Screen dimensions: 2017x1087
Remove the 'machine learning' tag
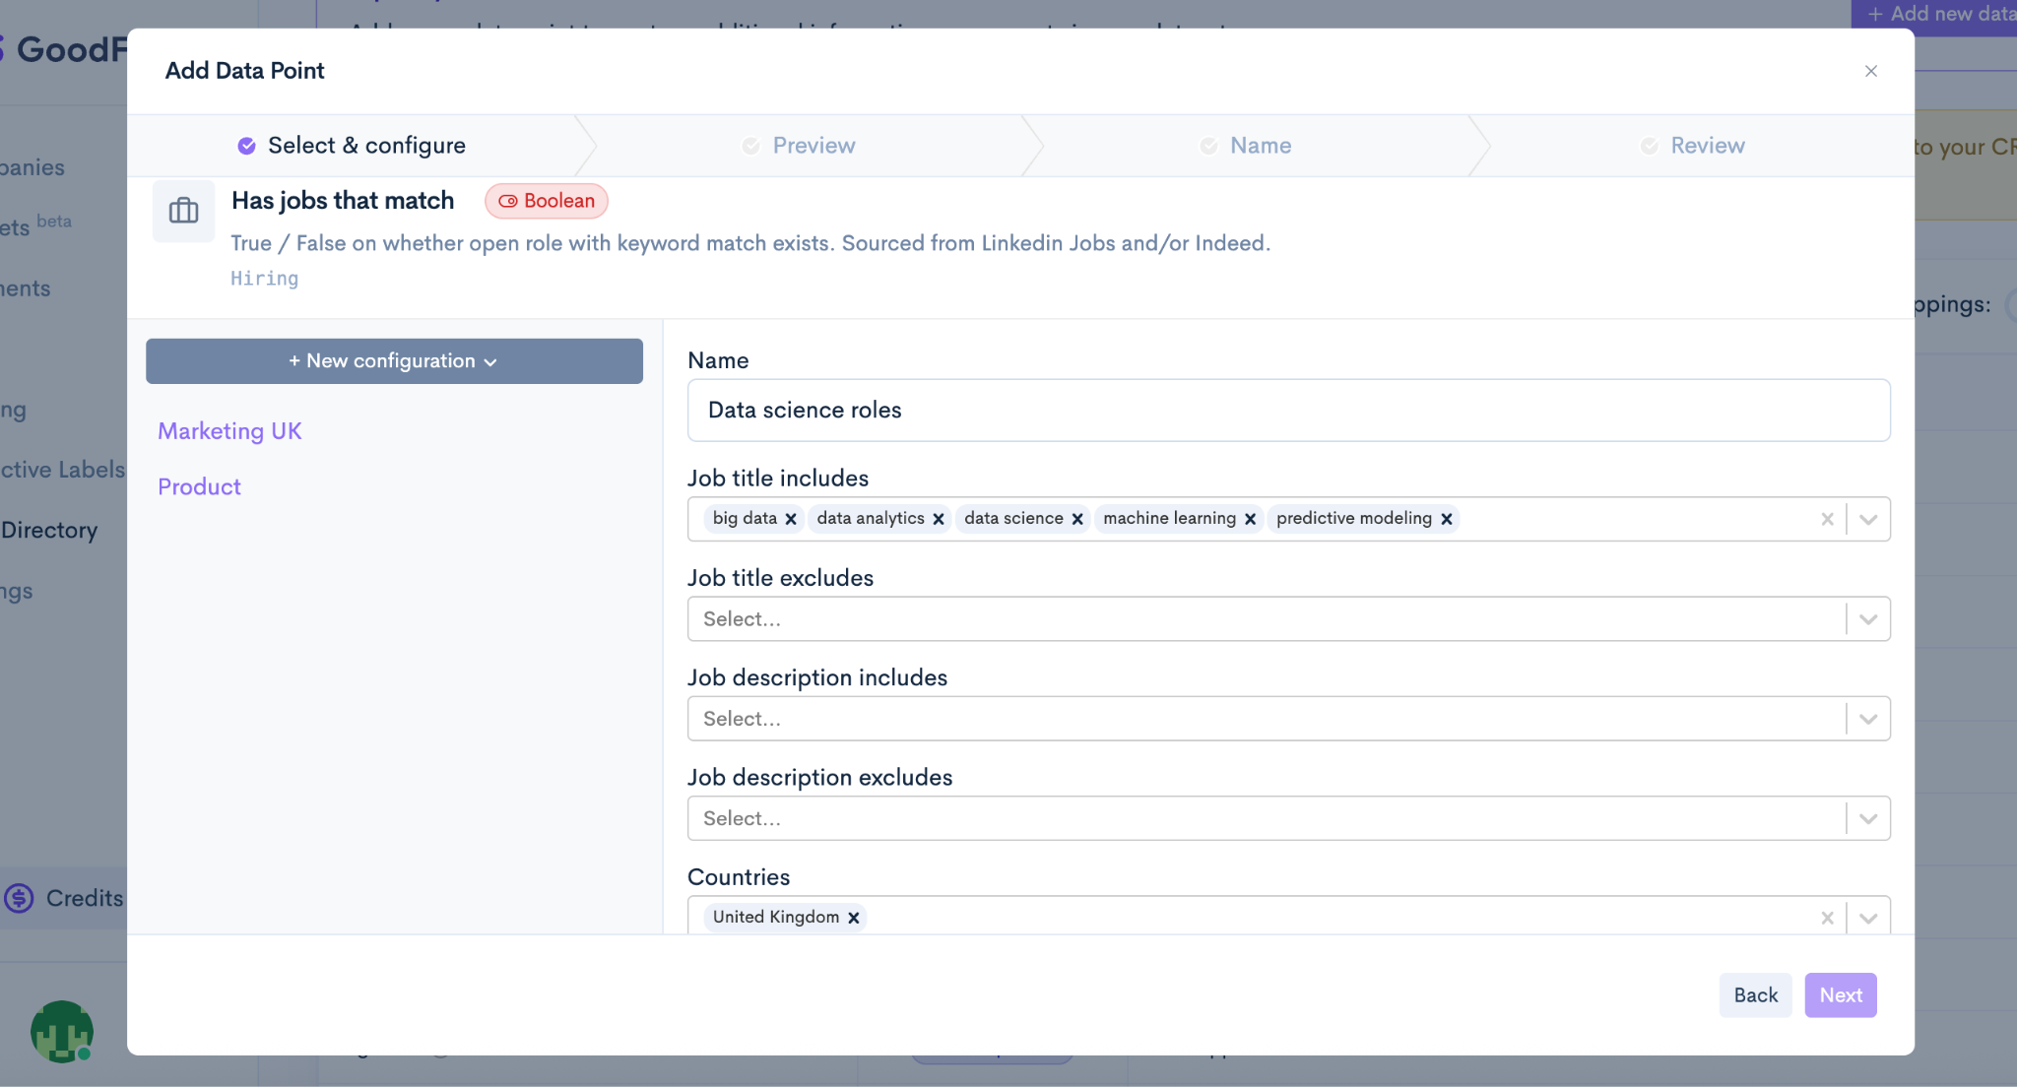(1250, 519)
